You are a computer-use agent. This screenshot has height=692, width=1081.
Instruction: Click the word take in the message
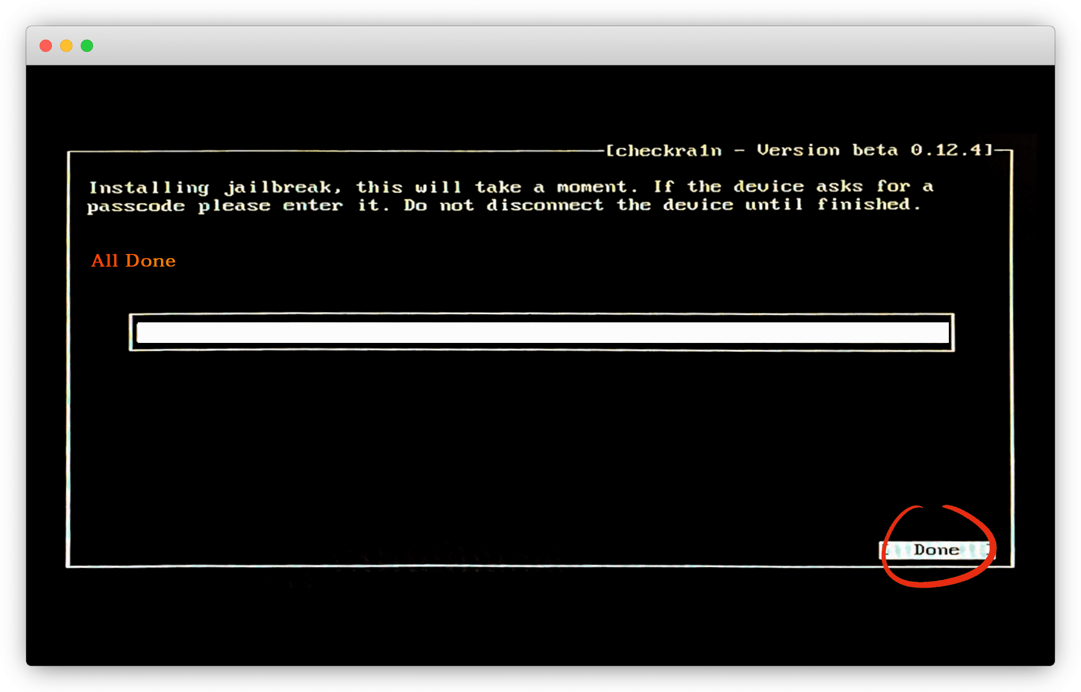pyautogui.click(x=498, y=187)
